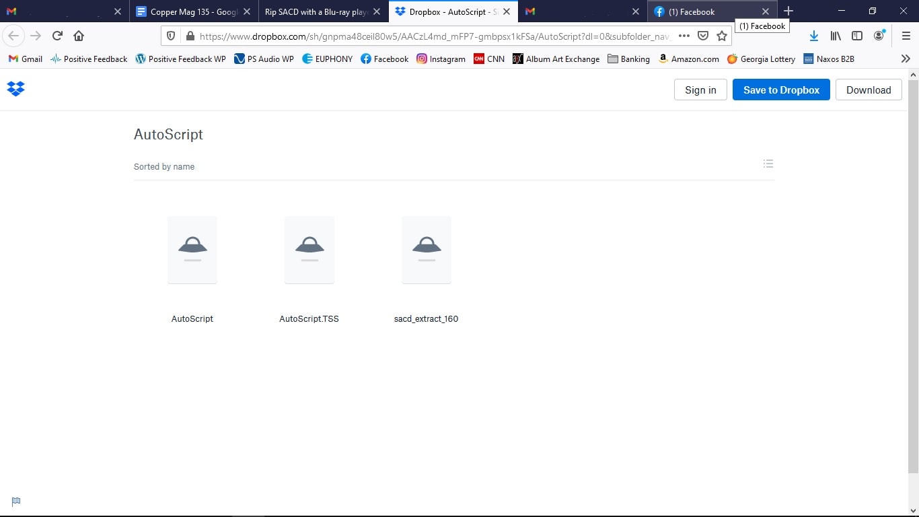Viewport: 919px width, 517px height.
Task: Reload the current page
Action: [x=57, y=36]
